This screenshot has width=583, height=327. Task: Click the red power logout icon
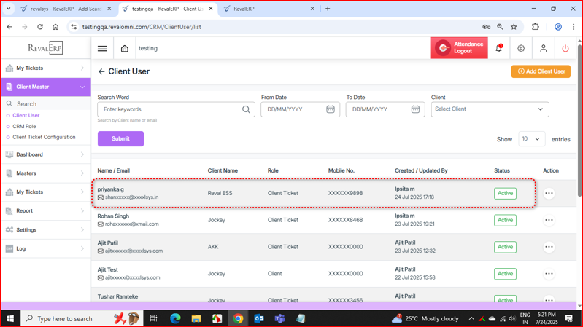point(565,49)
